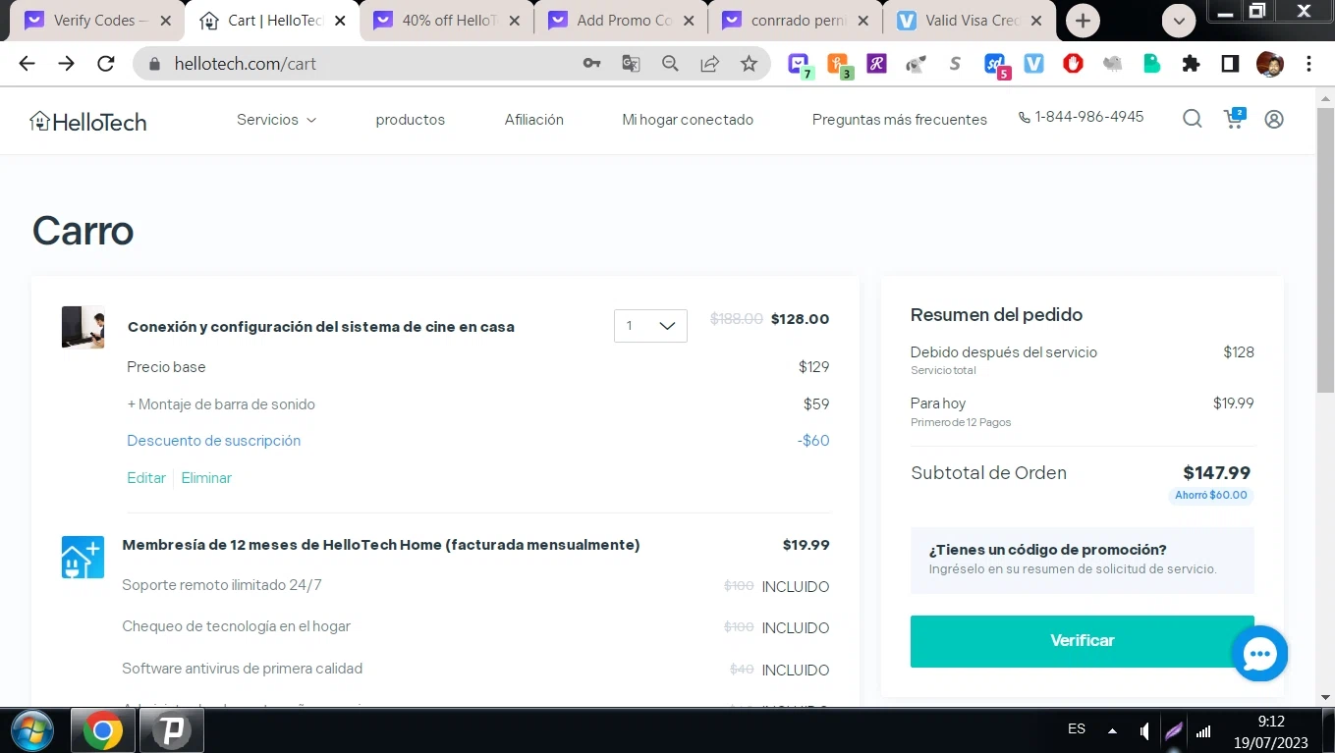The height and width of the screenshot is (753, 1335).
Task: Open the Extensions puzzle piece menu
Action: click(1191, 64)
